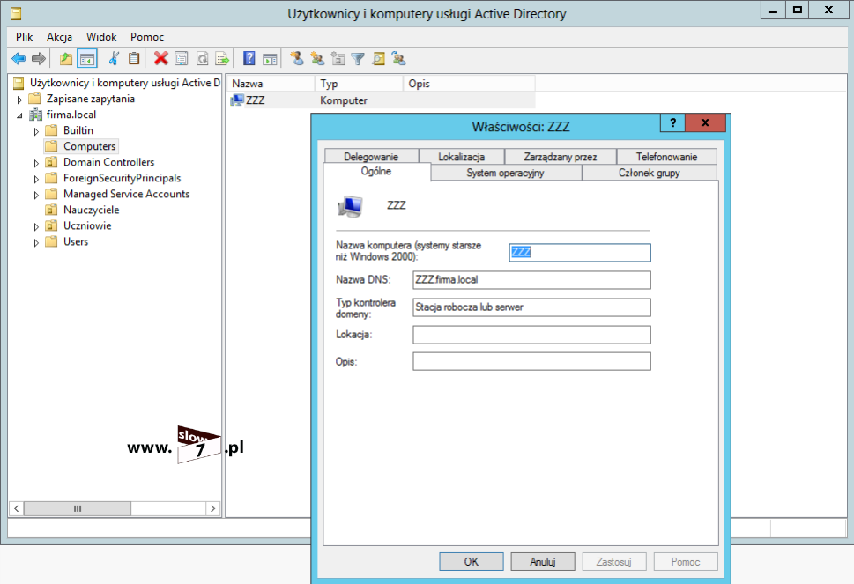Image resolution: width=854 pixels, height=584 pixels.
Task: Click the Up one level folder icon
Action: (66, 59)
